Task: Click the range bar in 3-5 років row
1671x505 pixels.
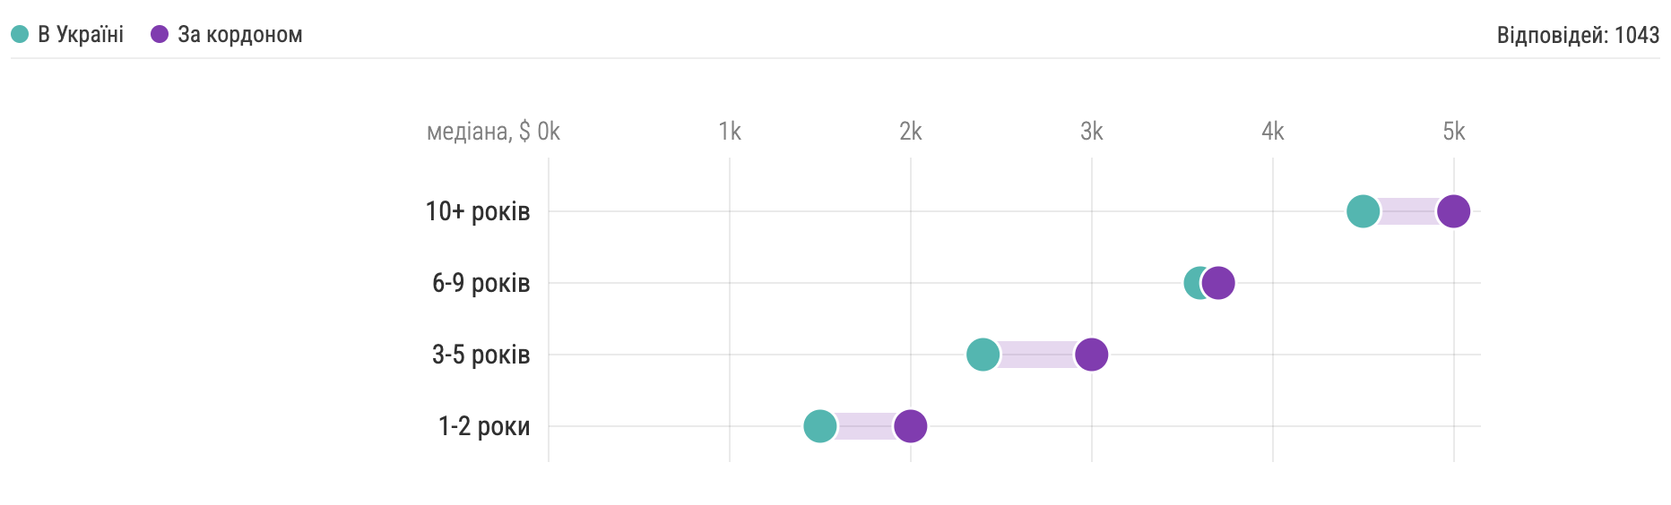Action: point(1037,355)
